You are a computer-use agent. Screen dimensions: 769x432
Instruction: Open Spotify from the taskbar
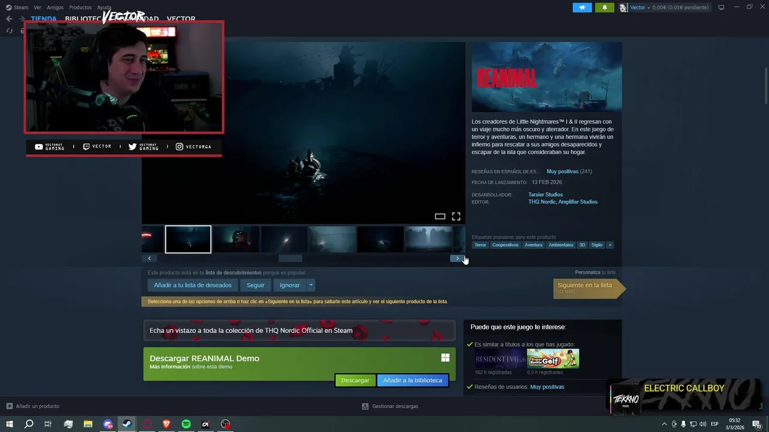pyautogui.click(x=186, y=424)
